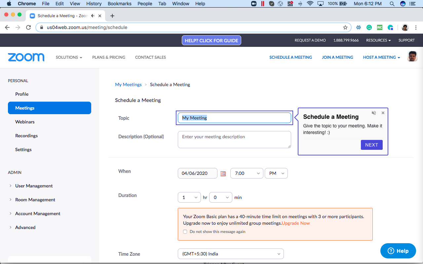This screenshot has height=264, width=423.
Task: Click the teal and blue extension icon
Action: pos(390,27)
